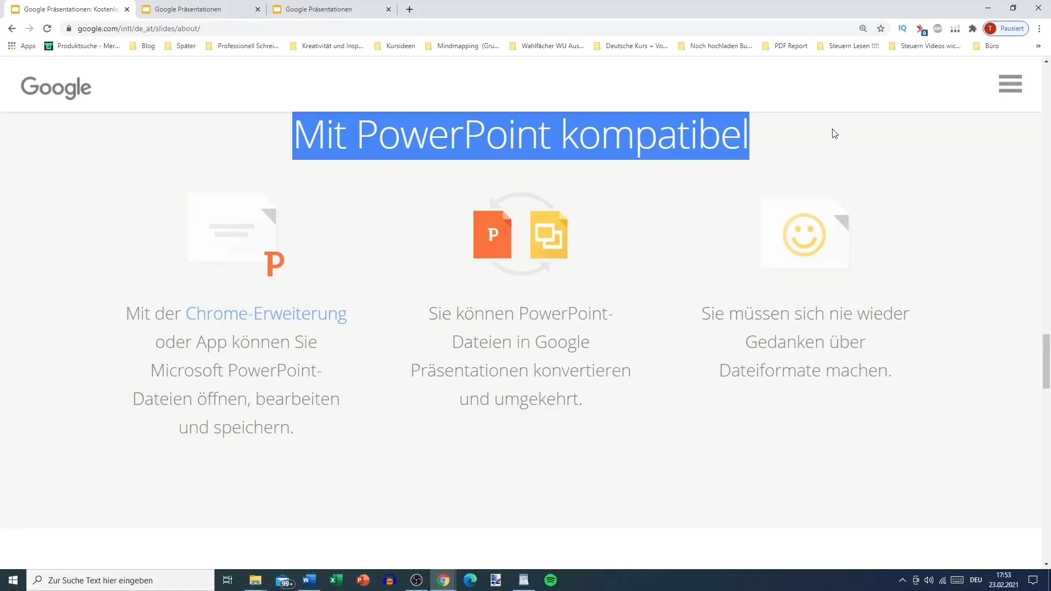Open the Kreativität und Insp... bookmark folder

pyautogui.click(x=327, y=46)
